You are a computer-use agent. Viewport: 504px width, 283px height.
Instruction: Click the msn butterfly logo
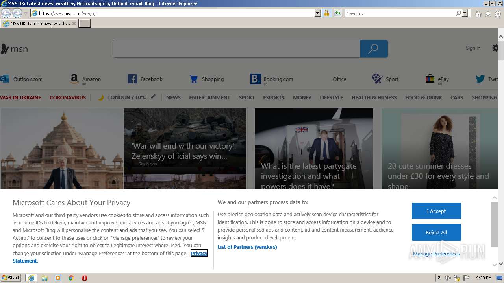click(x=14, y=49)
